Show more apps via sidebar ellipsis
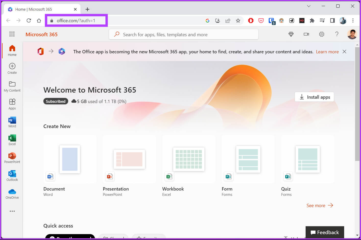Viewport: 361px width, 240px height. [x=12, y=211]
